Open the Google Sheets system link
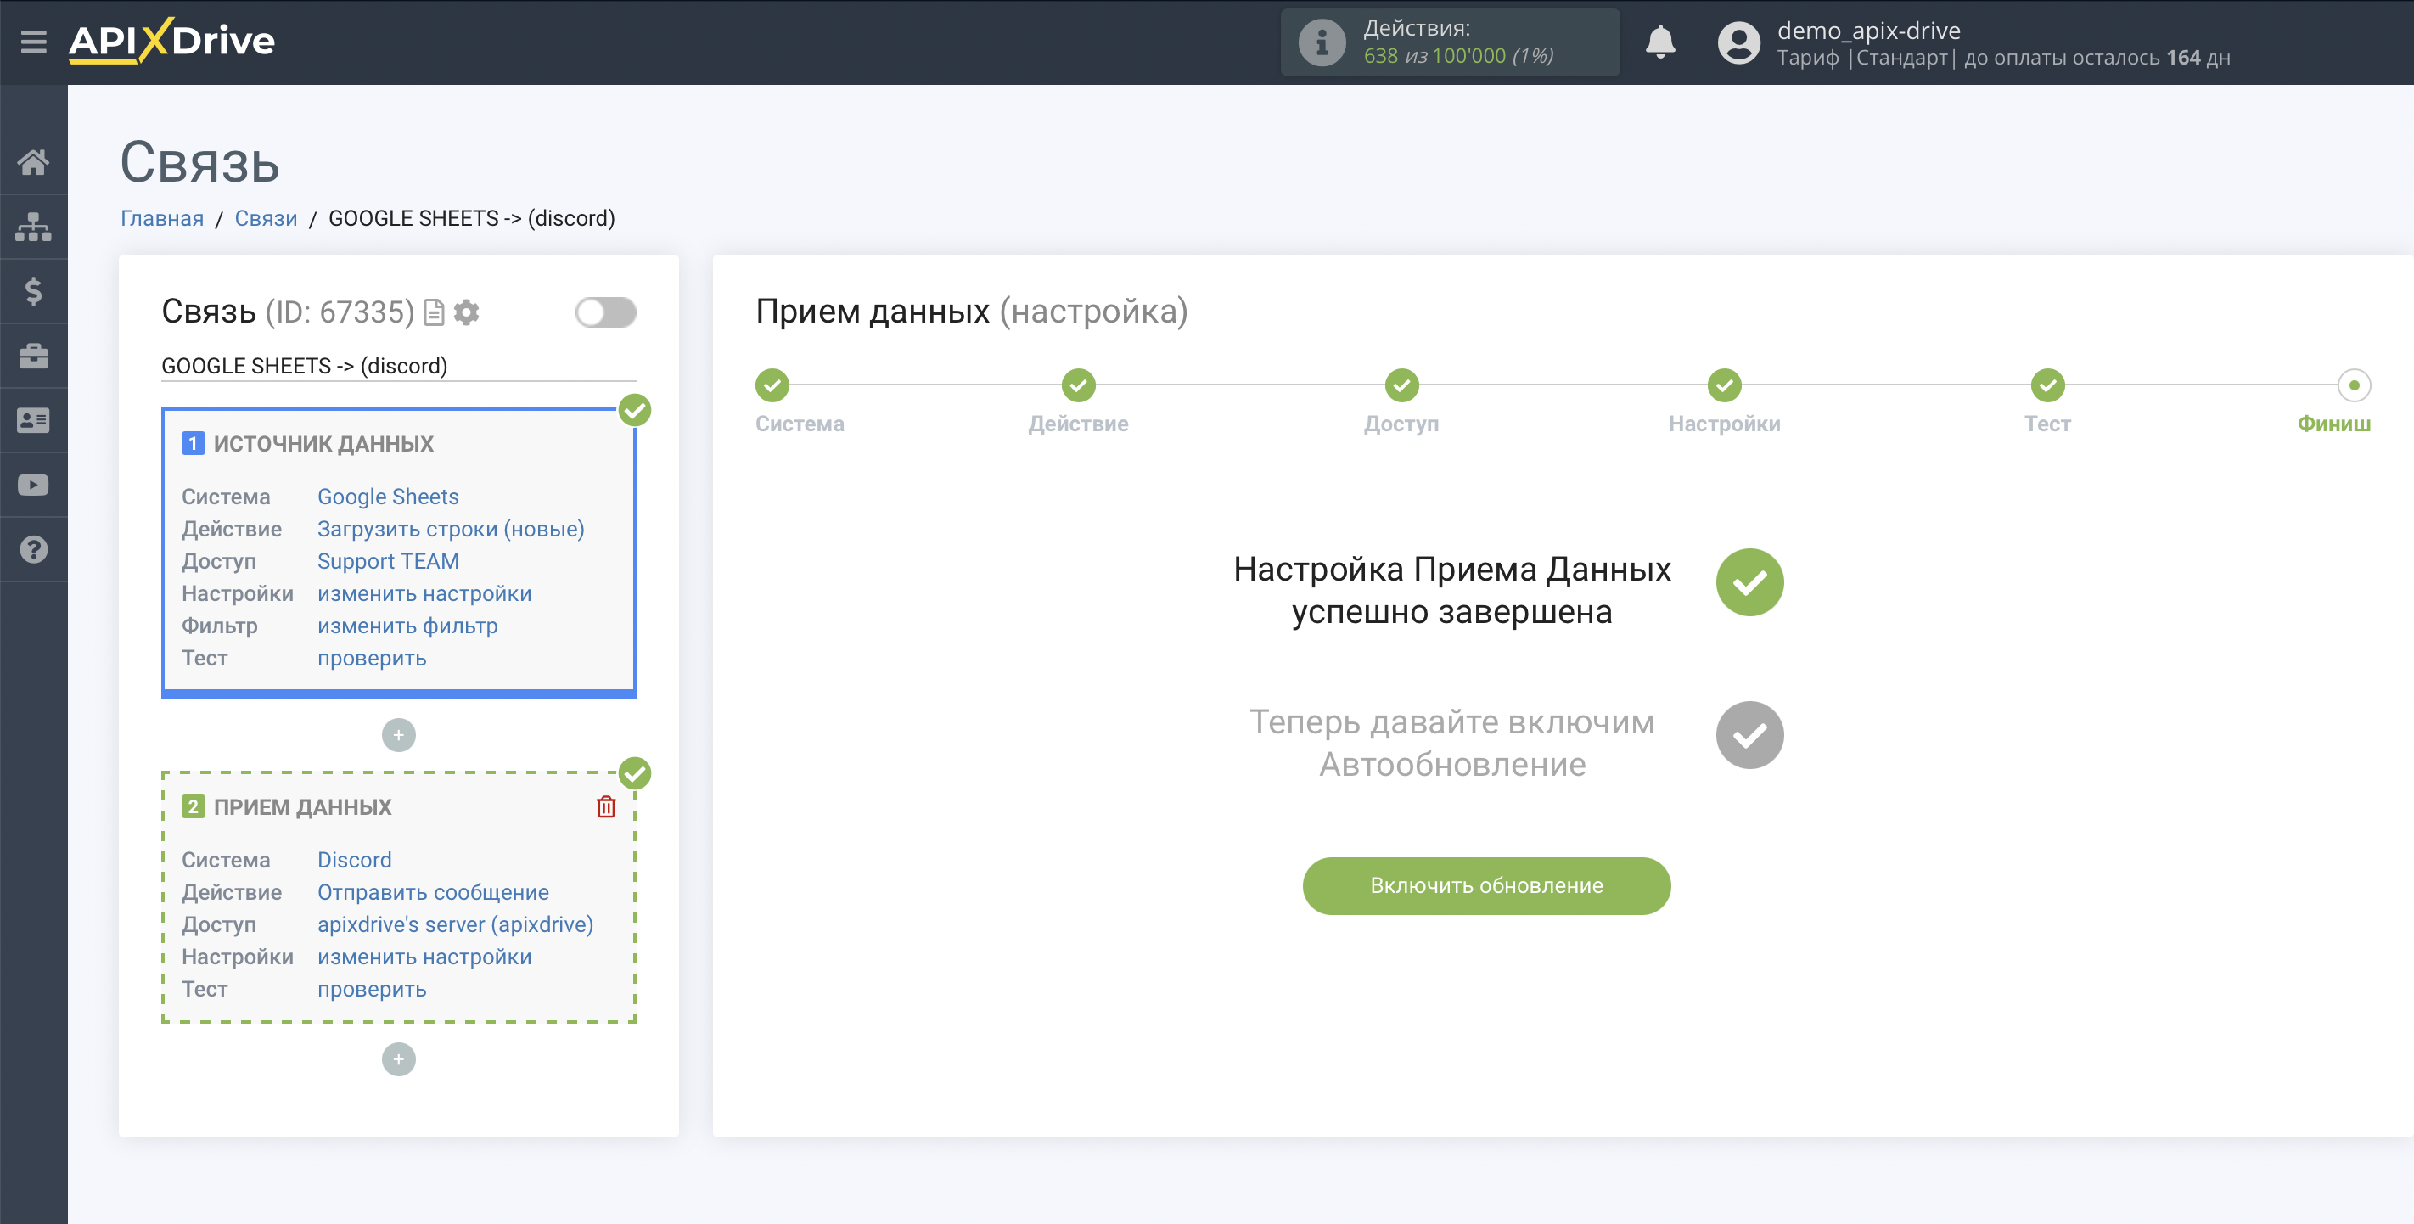The width and height of the screenshot is (2414, 1224). click(x=388, y=497)
